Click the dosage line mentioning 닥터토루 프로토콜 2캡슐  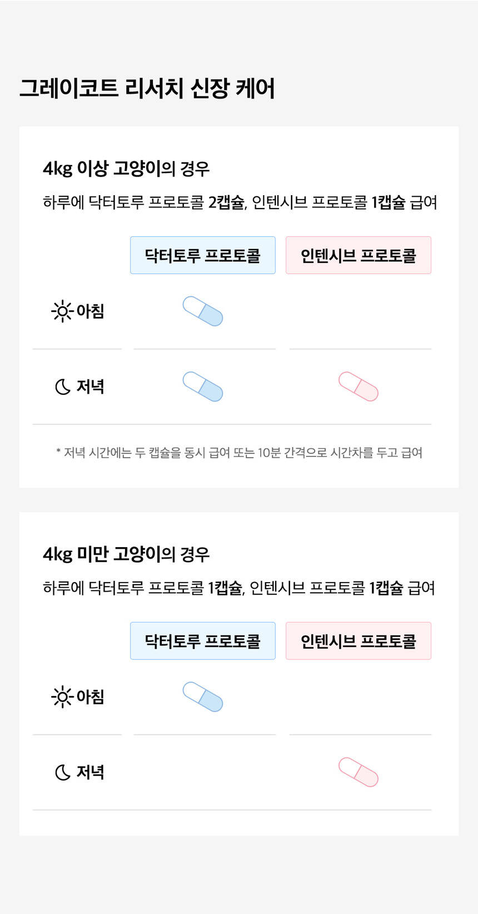coord(240,203)
